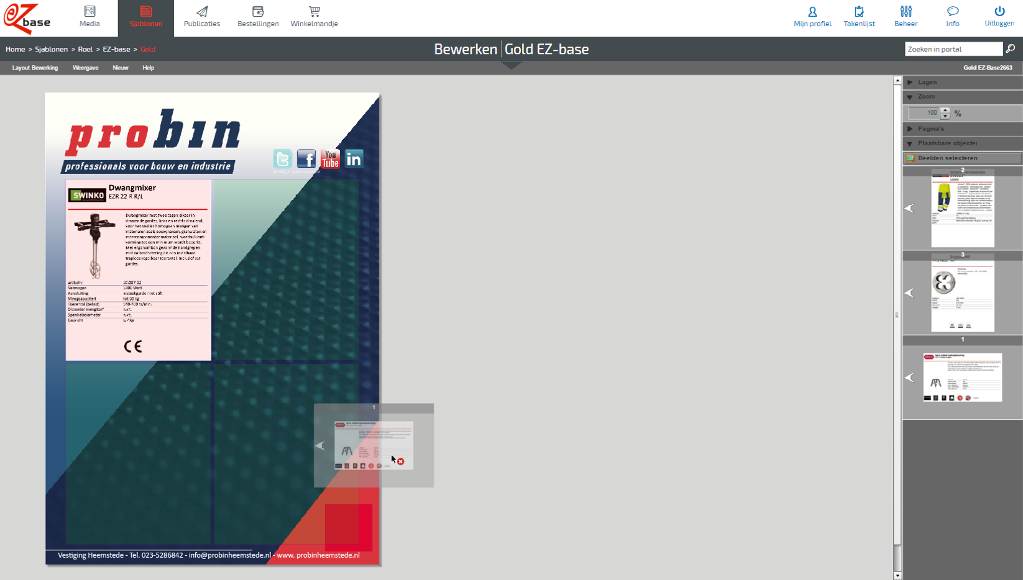Viewport: 1023px width, 580px height.
Task: Open the Winkelmandje shopping cart
Action: pos(314,17)
